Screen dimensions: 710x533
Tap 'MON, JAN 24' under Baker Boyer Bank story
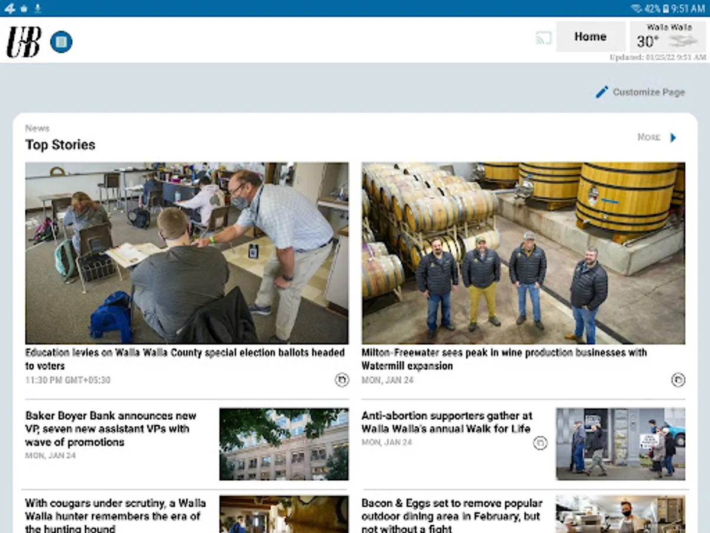(50, 455)
